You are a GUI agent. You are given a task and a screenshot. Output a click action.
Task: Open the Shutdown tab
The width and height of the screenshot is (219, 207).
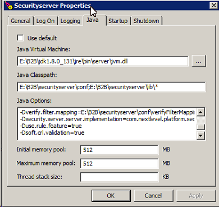pos(147,21)
